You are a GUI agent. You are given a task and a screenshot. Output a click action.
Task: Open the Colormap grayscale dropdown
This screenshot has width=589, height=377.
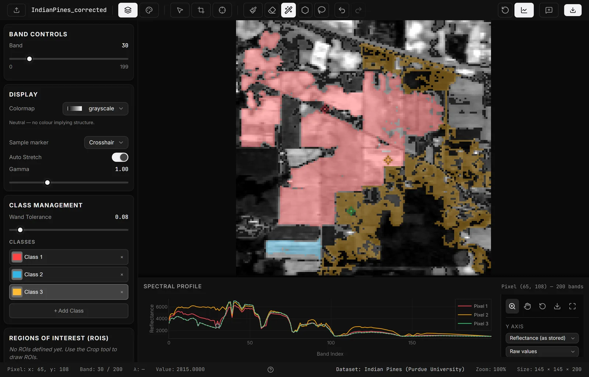(96, 109)
